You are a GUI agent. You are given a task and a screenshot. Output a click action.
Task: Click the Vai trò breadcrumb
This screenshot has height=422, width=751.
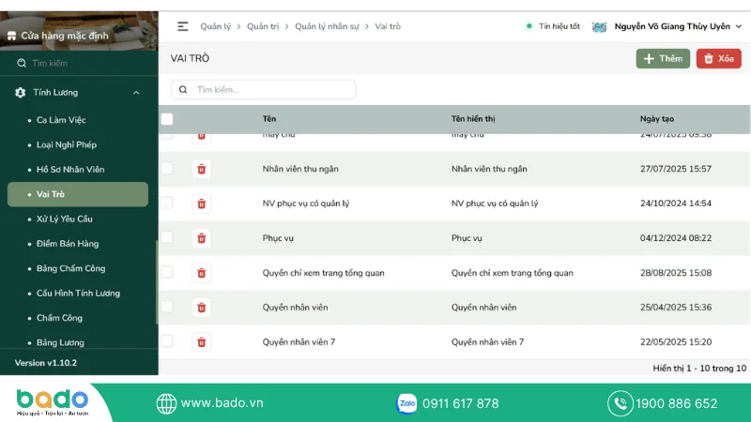(x=388, y=26)
